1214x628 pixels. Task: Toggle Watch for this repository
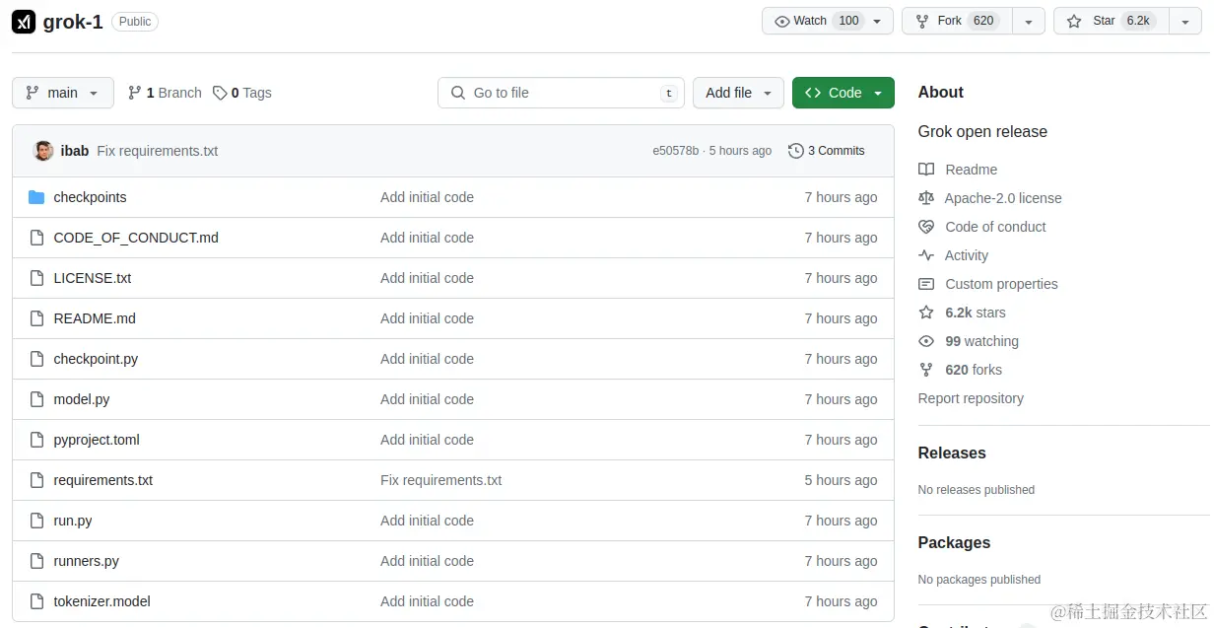(816, 21)
